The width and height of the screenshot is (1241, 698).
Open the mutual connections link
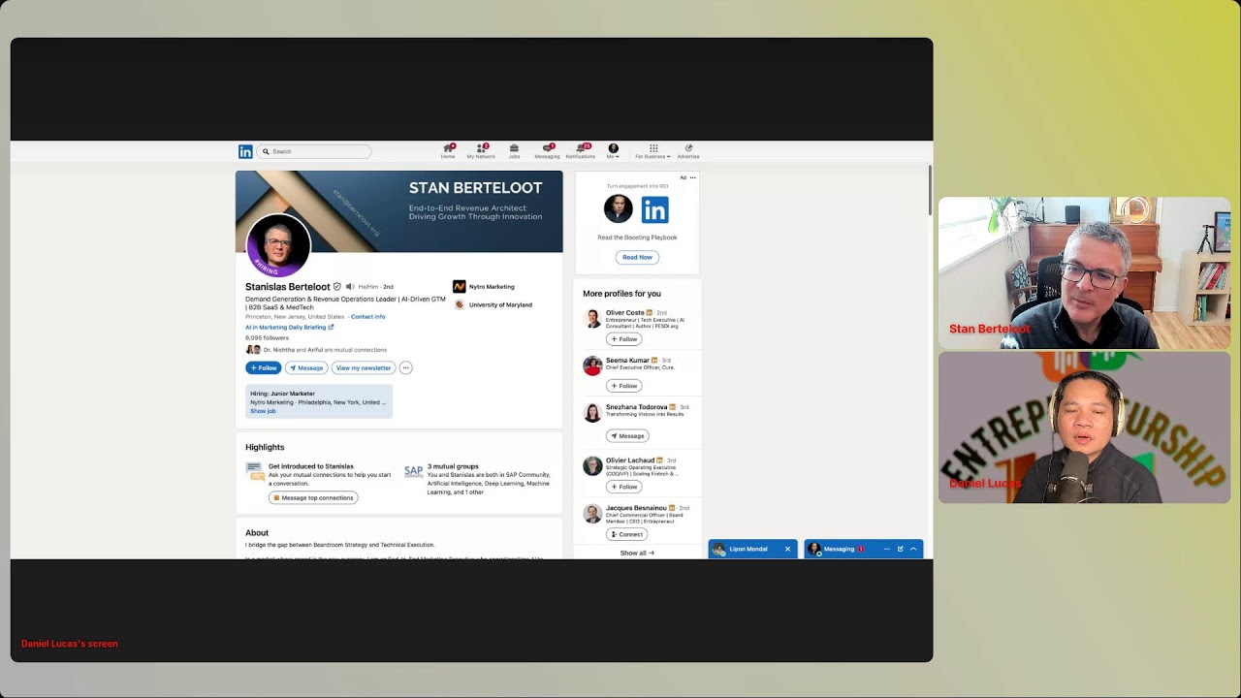325,350
